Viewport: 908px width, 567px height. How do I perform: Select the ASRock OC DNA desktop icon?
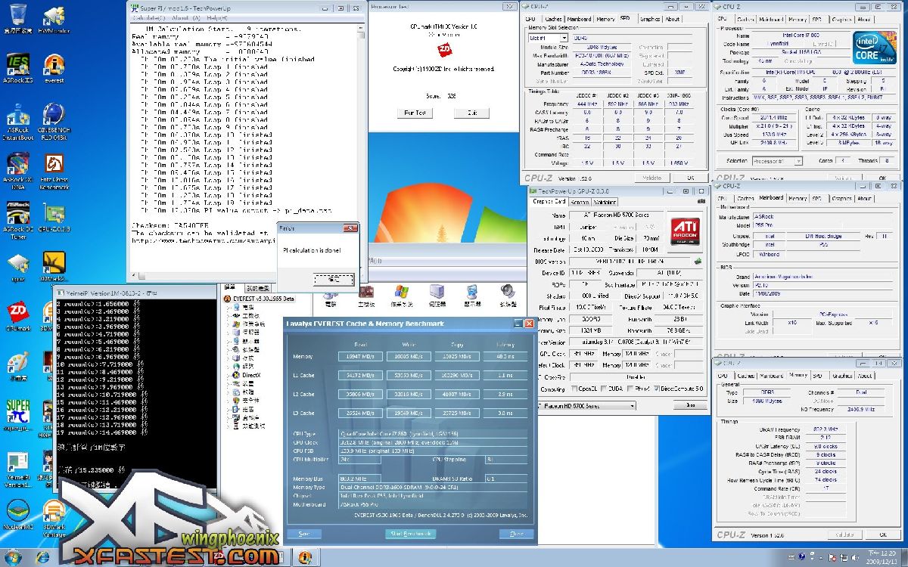coord(17,172)
